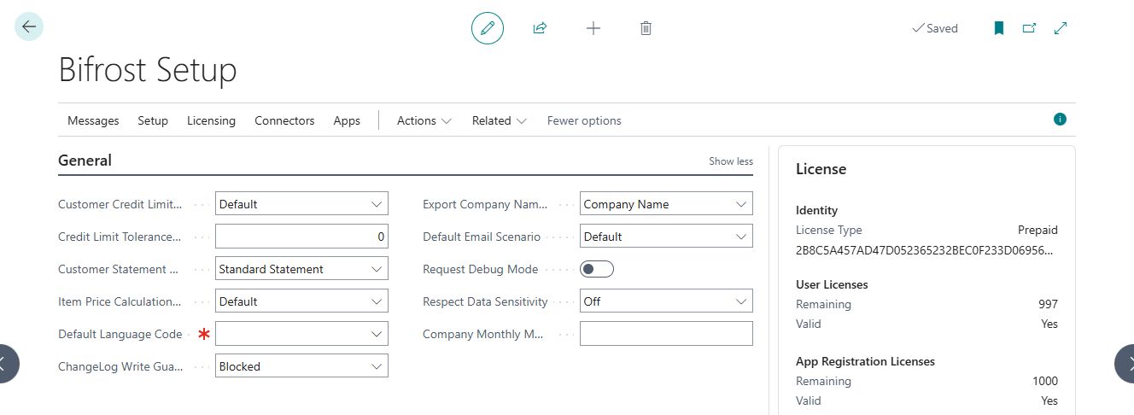Click Credit Limit Tolerance input field
The width and height of the screenshot is (1134, 415).
point(301,237)
